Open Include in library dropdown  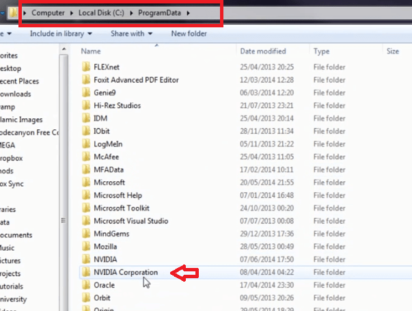click(61, 33)
